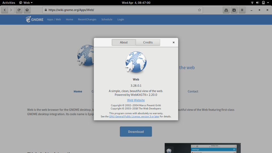Image resolution: width=272 pixels, height=153 pixels.
Task: Open Home in the GNOME wiki header
Action: pyautogui.click(x=69, y=20)
